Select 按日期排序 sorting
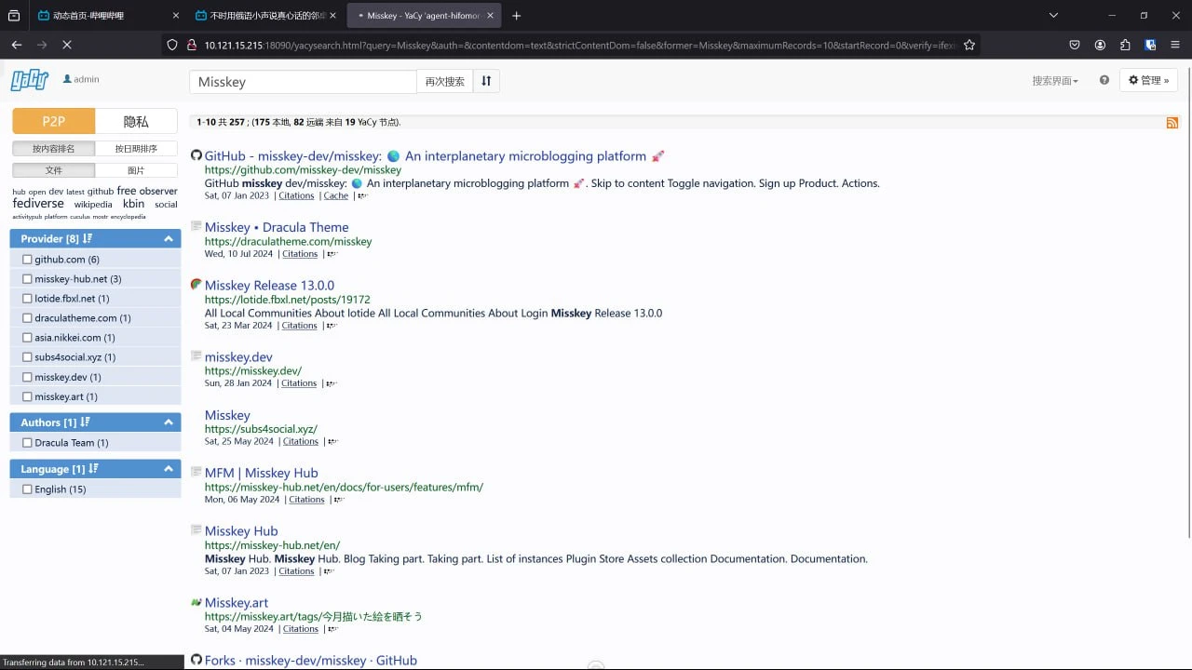The height and width of the screenshot is (670, 1192). point(136,148)
